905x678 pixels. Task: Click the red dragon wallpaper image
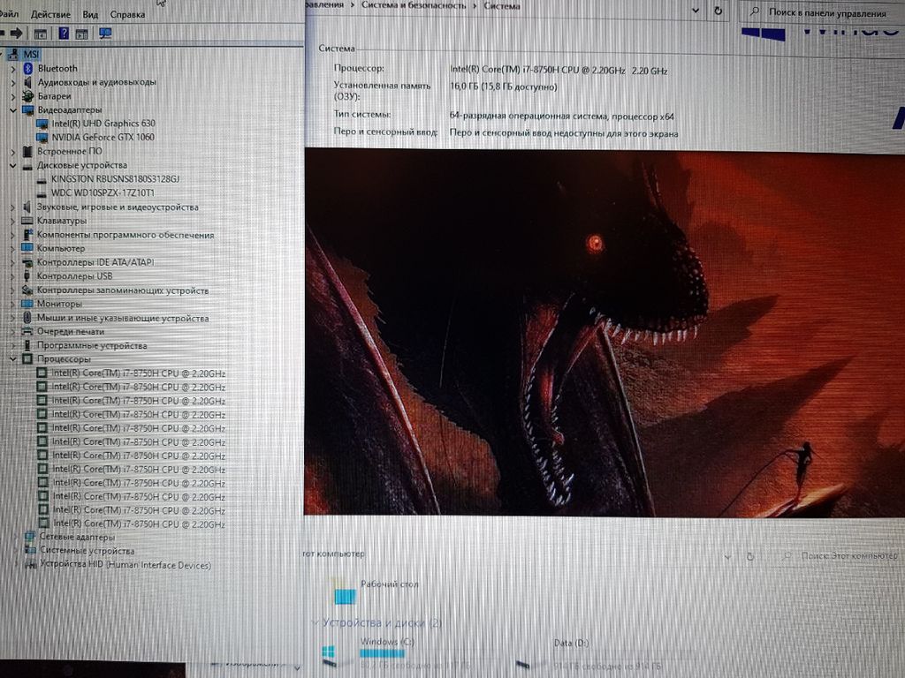(x=605, y=332)
